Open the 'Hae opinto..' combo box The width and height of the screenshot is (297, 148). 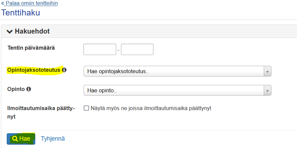tap(174, 91)
